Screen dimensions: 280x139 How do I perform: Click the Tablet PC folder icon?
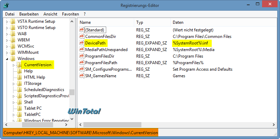click(20, 108)
